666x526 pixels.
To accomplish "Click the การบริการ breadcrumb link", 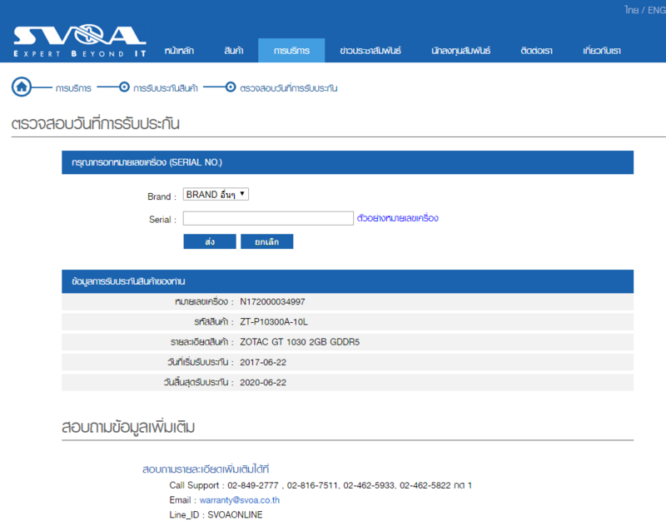I will [73, 88].
